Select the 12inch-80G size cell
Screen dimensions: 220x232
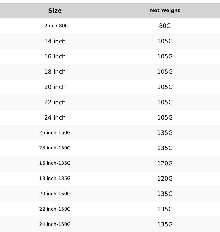55,26
